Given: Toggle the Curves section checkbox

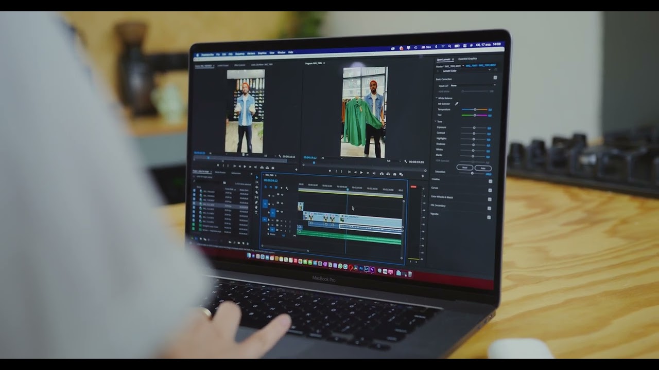Looking at the screenshot, I should (x=490, y=190).
